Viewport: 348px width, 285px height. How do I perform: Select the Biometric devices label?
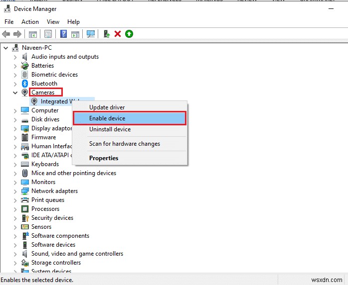55,75
